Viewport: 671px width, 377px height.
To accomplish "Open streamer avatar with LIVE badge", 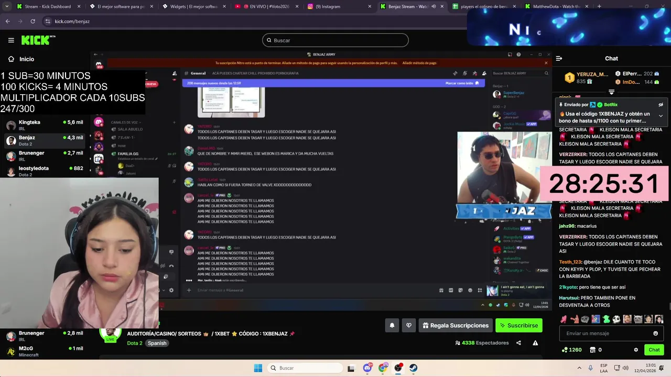I will pyautogui.click(x=111, y=335).
